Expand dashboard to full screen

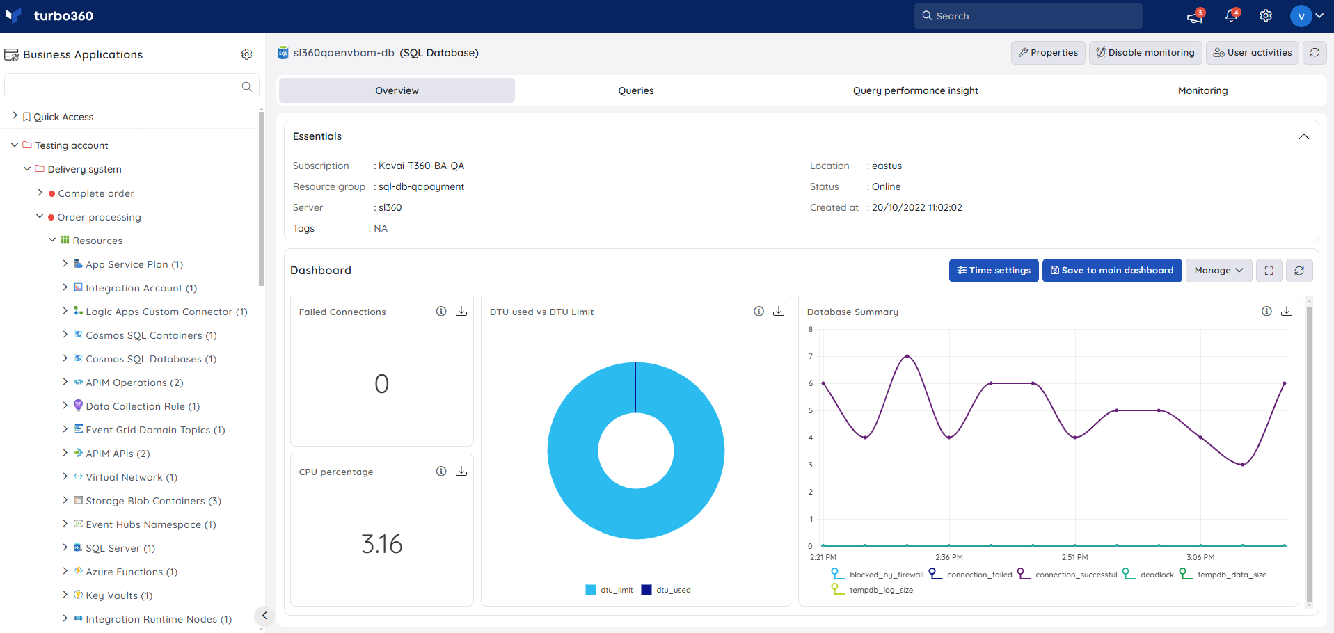coord(1269,271)
